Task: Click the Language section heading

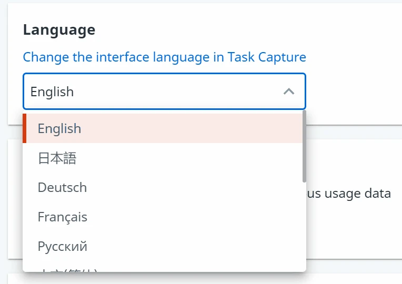Action: pos(59,30)
